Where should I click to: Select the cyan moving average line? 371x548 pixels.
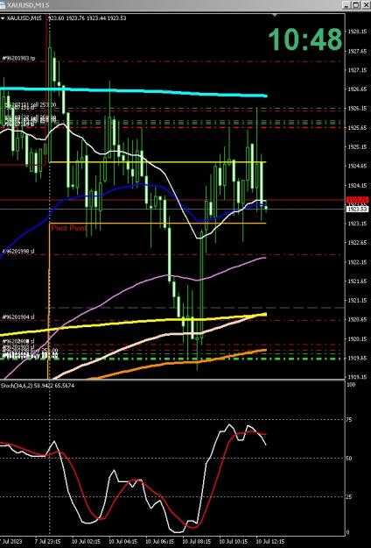[x=139, y=91]
